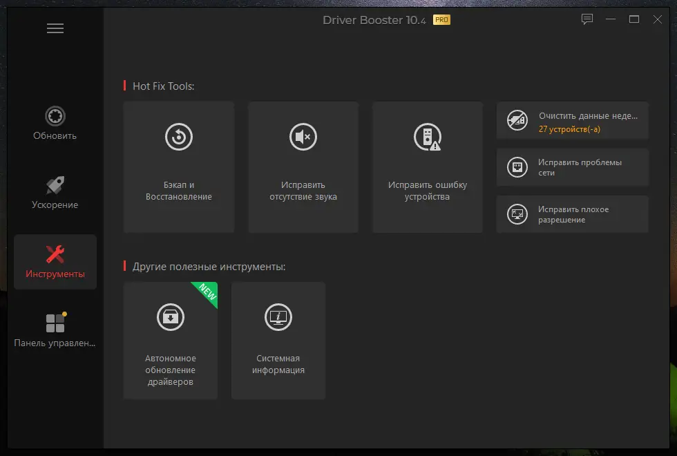Select Исправить проблемы сети tile

573,167
